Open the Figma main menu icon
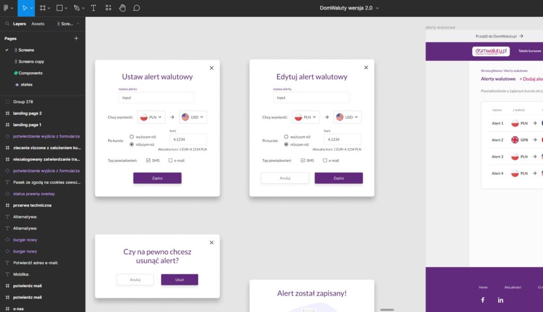543x312 pixels. pyautogui.click(x=7, y=8)
